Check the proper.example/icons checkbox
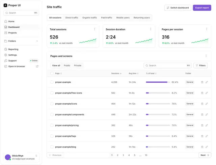Image resolution: width=216 pixels, height=165 pixels. coord(52,104)
